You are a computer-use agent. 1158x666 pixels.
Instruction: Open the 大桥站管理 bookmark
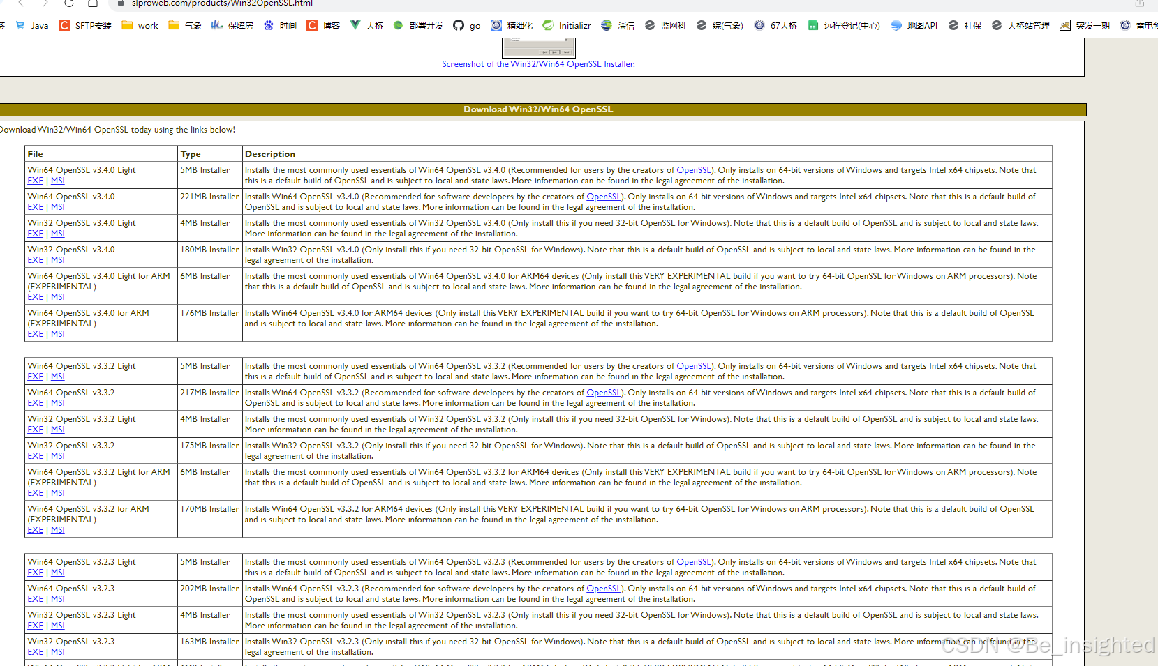coord(1020,26)
